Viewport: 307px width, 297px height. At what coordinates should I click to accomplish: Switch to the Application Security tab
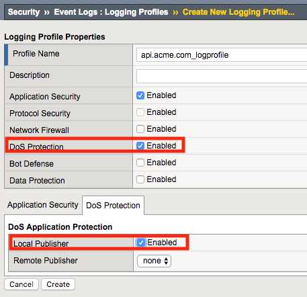pyautogui.click(x=43, y=205)
